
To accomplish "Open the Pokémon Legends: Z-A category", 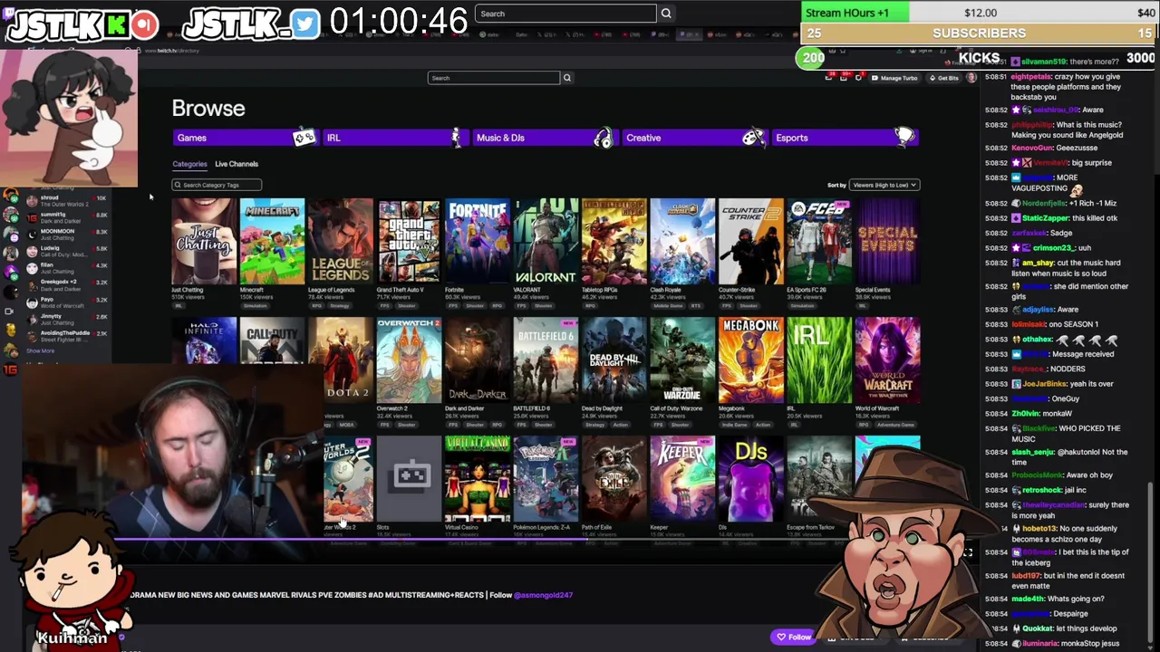I will tap(546, 479).
